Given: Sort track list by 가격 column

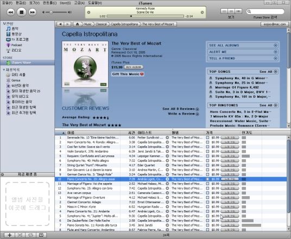Looking at the screenshot, I should click(223, 133).
